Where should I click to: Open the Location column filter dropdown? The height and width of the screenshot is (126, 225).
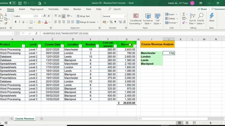81,46
